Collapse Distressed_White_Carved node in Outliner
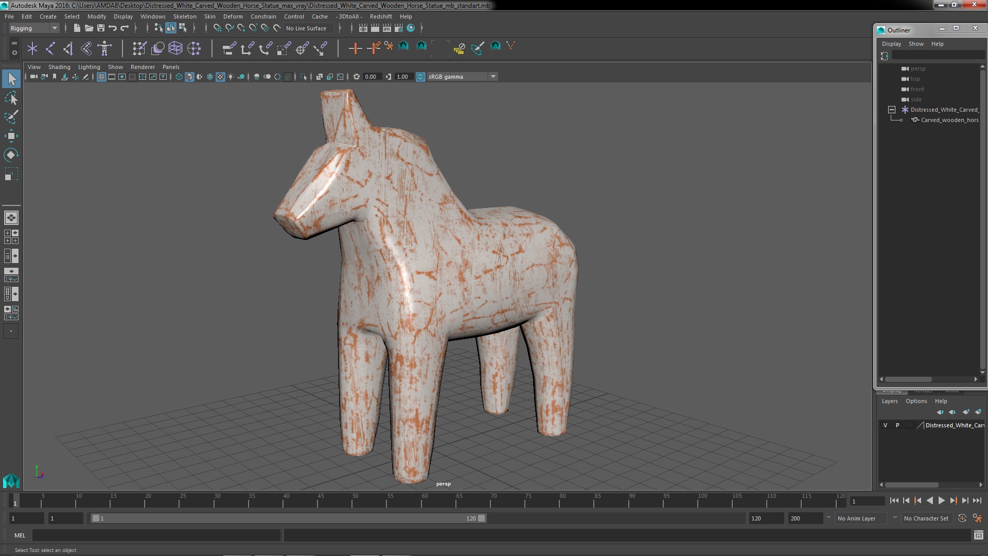 click(x=892, y=110)
